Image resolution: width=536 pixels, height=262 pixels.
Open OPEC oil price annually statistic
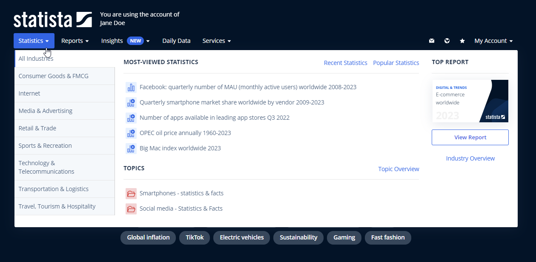tap(185, 133)
